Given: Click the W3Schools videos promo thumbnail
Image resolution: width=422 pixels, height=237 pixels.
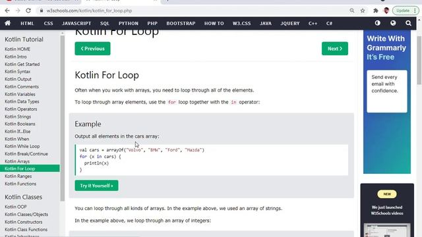Looking at the screenshot, I should click(387, 230).
